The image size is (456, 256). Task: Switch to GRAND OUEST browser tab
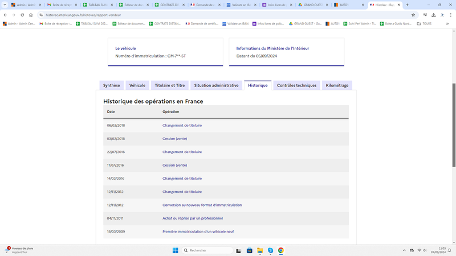point(313,5)
